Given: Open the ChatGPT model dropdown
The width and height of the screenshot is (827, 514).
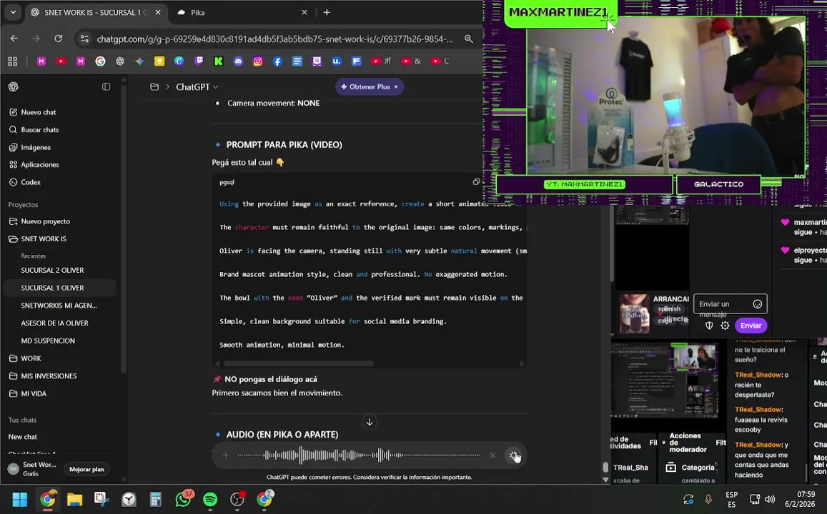Looking at the screenshot, I should 197,87.
